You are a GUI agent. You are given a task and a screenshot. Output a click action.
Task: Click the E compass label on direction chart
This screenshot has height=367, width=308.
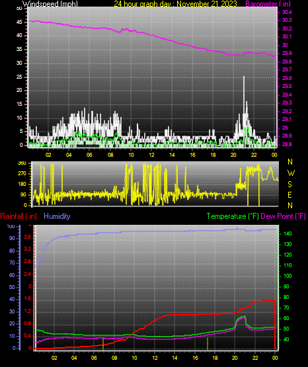[x=289, y=194]
